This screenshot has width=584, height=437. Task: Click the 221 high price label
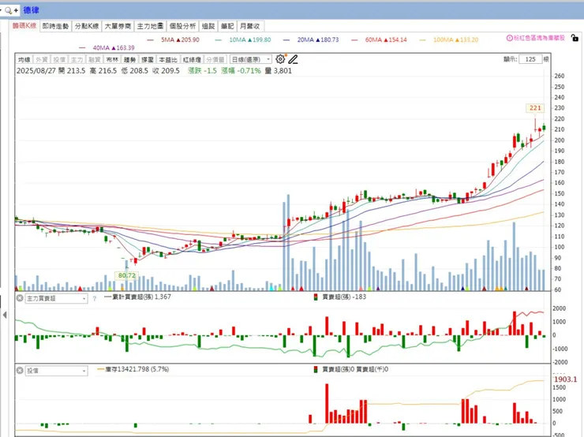pyautogui.click(x=535, y=108)
